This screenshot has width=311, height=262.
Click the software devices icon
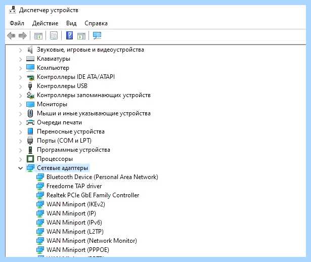[x=30, y=150]
